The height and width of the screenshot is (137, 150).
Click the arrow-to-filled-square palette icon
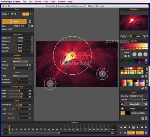pyautogui.click(x=125, y=53)
